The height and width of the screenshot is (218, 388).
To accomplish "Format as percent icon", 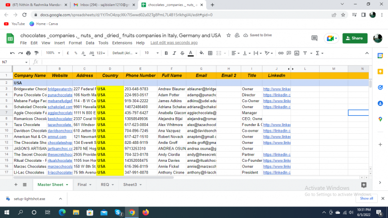I will coord(76,53).
